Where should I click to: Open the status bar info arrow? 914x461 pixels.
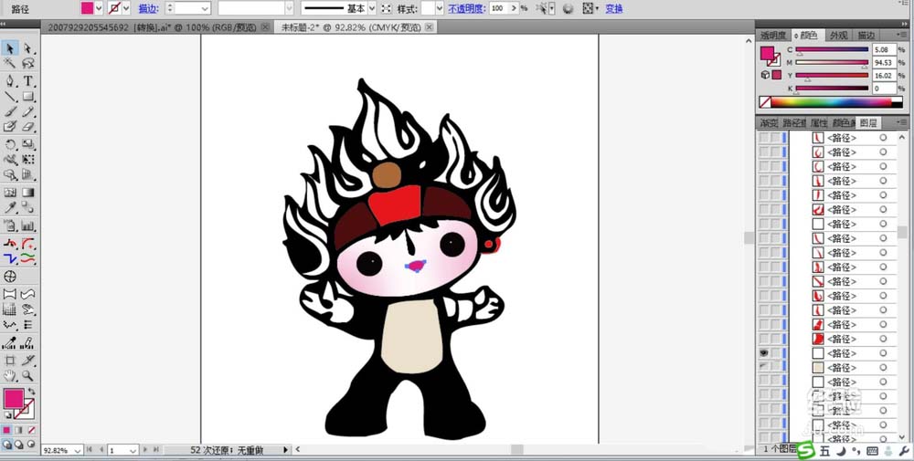[x=285, y=450]
